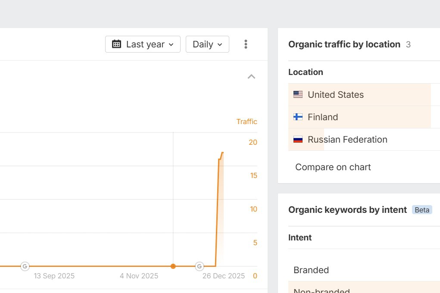This screenshot has width=440, height=293.
Task: Select the United States location row
Action: coord(336,95)
